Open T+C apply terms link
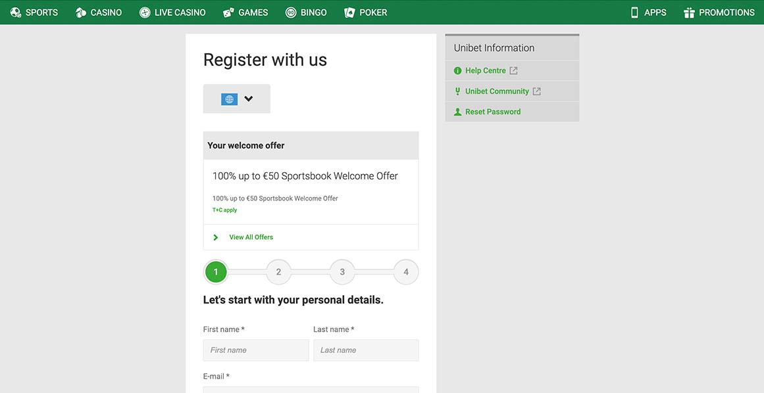The image size is (764, 393). [x=224, y=210]
